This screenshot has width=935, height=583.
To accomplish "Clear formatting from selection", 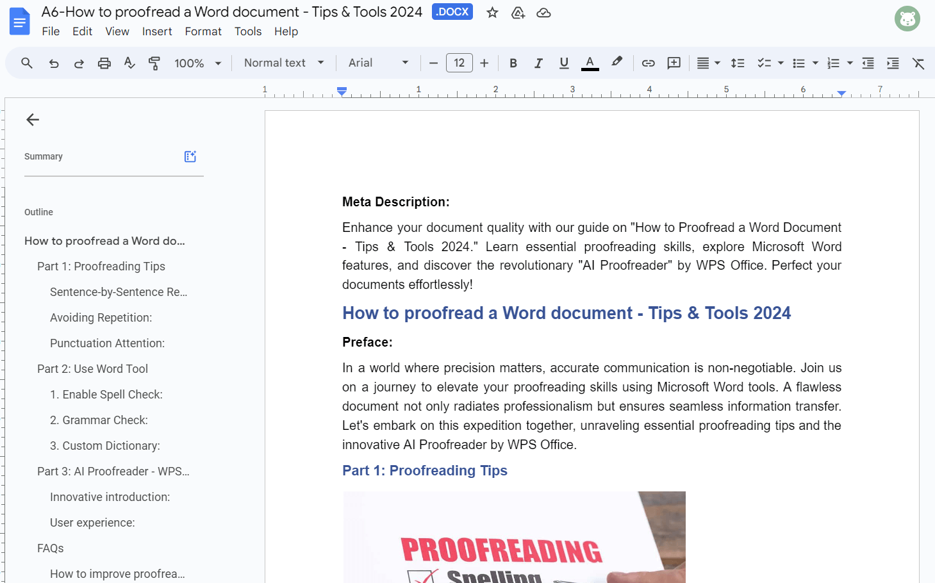I will pos(918,63).
